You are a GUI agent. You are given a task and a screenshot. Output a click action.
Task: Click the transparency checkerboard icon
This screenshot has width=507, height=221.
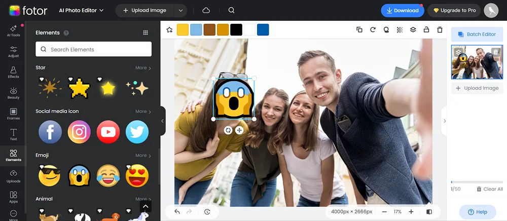(400, 30)
